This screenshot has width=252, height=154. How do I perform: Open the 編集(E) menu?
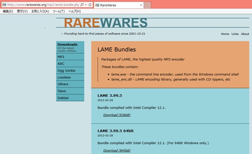(8, 11)
